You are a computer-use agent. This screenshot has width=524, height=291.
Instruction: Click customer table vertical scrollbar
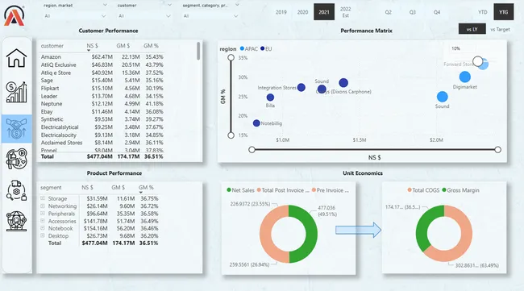point(198,51)
